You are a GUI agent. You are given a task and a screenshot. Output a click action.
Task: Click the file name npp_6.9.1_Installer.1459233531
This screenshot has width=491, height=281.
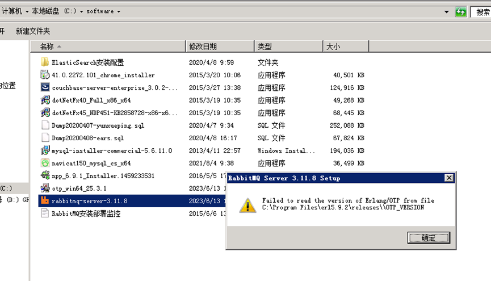click(x=103, y=176)
